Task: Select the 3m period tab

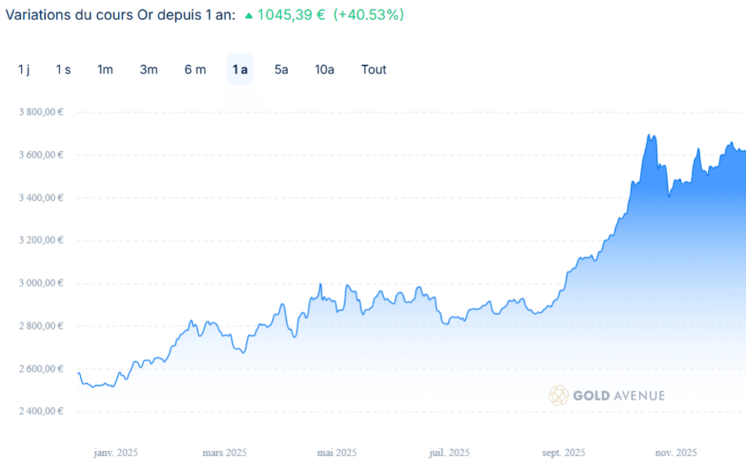Action: point(149,70)
